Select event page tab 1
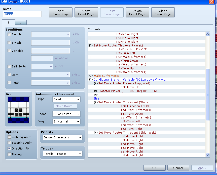The image size is (217, 175). tap(8, 22)
